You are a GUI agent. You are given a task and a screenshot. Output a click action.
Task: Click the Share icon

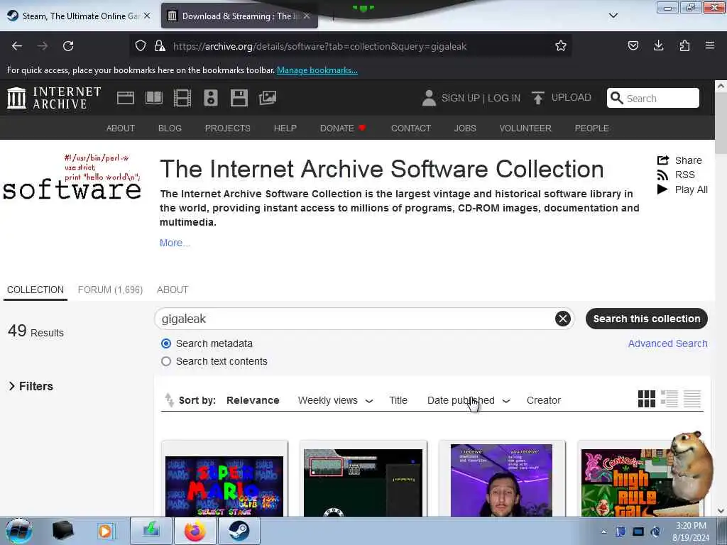point(663,160)
